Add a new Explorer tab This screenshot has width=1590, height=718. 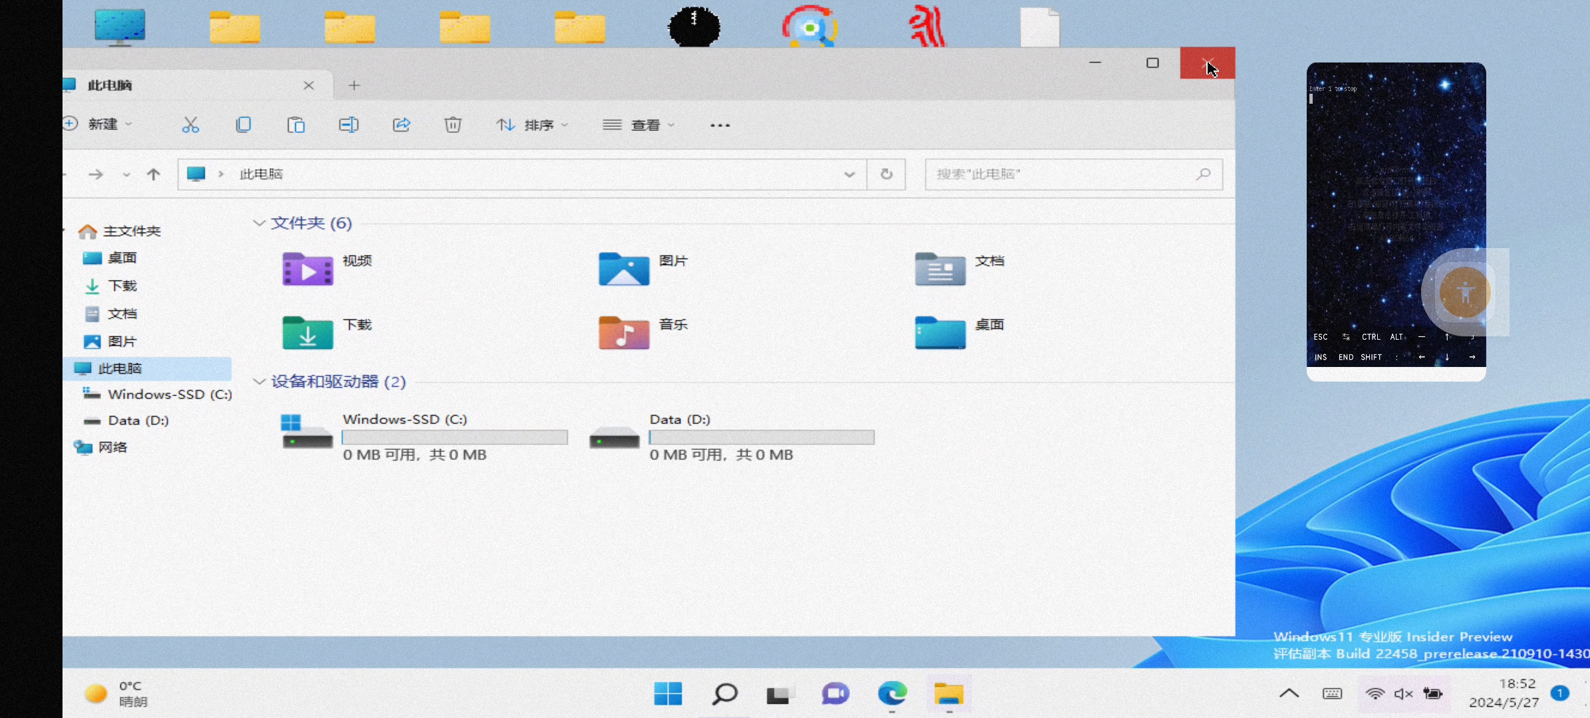point(354,85)
